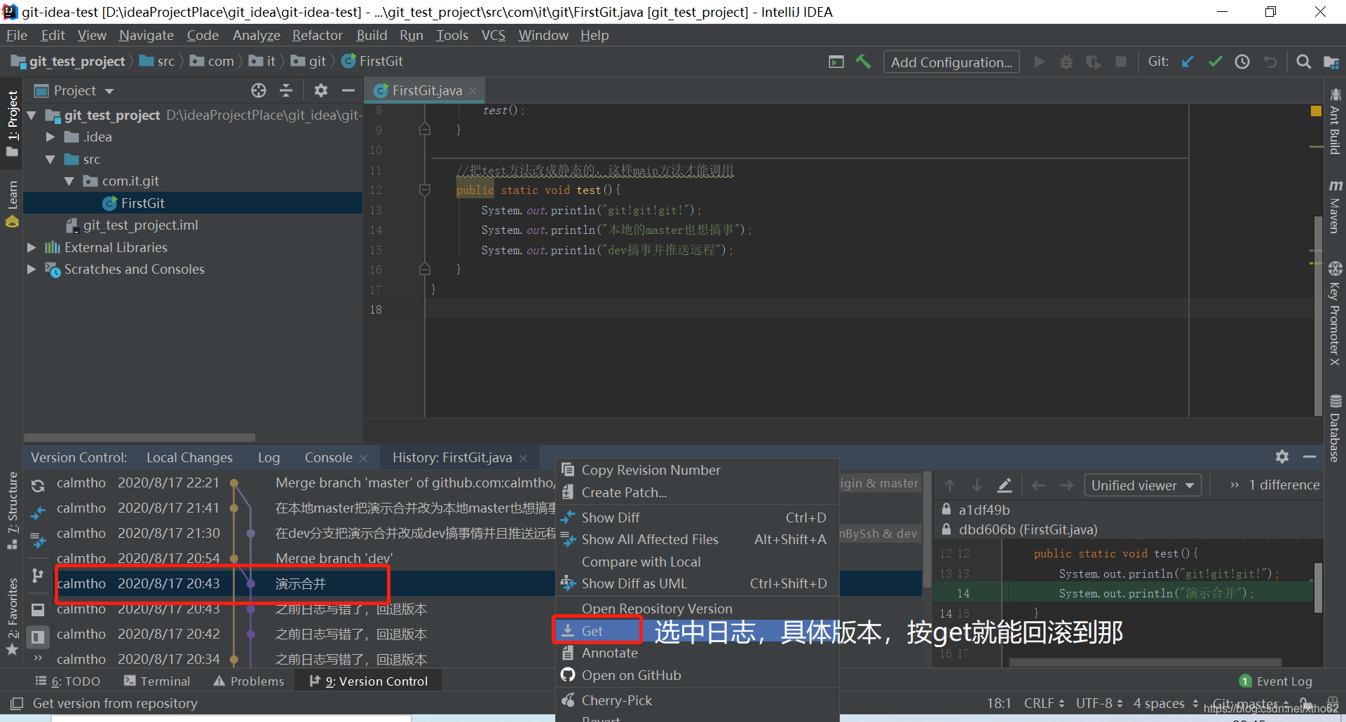Open Terminal tool window button
Screen dimensions: 1346x722
coord(156,681)
